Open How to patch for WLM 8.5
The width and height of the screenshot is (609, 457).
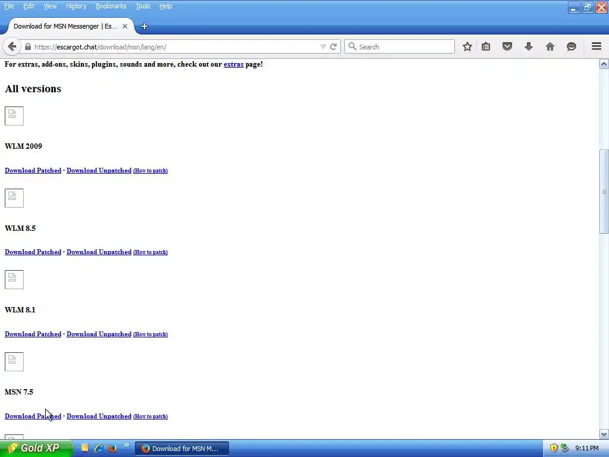pos(150,252)
